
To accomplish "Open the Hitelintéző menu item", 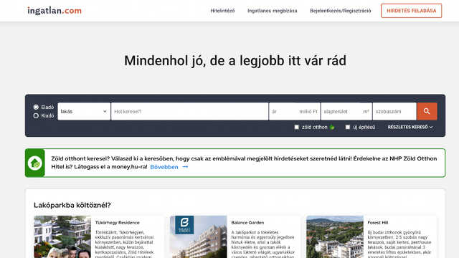I will point(222,11).
